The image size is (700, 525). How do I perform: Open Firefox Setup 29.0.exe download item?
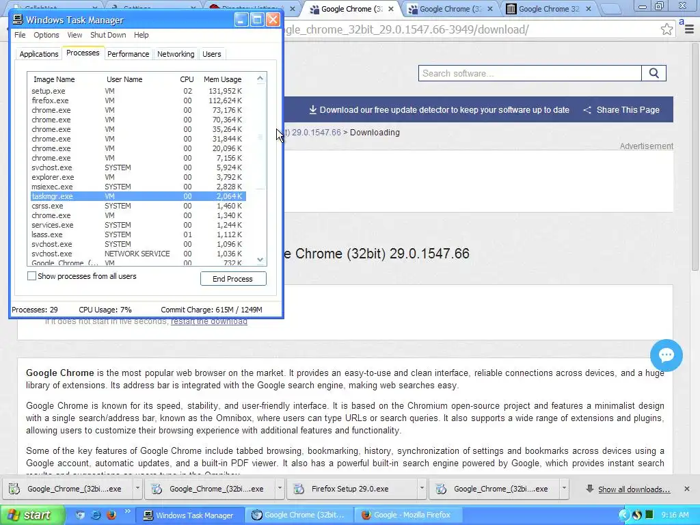350,489
